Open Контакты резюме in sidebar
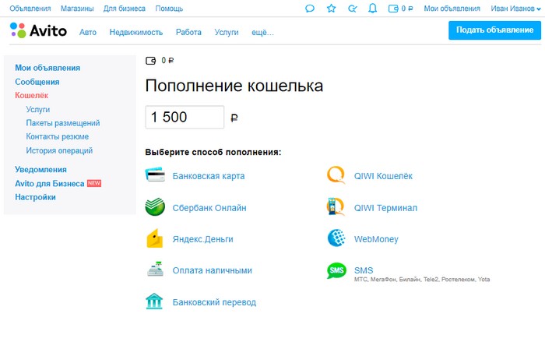The width and height of the screenshot is (545, 363). click(58, 136)
